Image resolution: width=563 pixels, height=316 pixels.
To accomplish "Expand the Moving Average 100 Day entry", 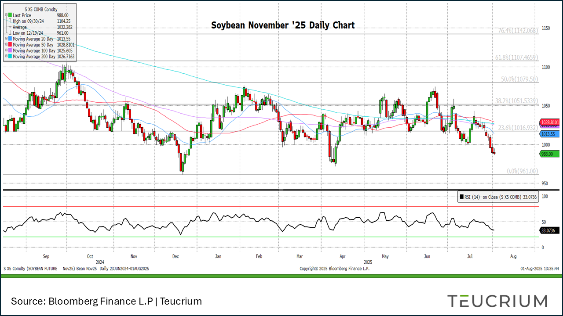I will tap(6, 50).
